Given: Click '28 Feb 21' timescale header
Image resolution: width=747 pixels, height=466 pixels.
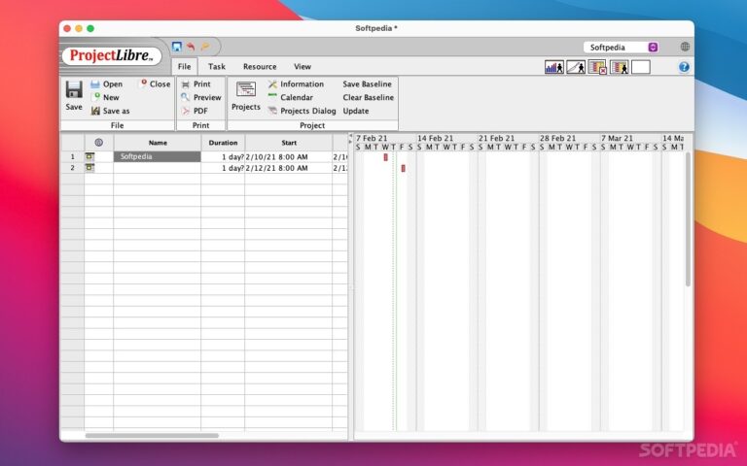Looking at the screenshot, I should coord(558,138).
